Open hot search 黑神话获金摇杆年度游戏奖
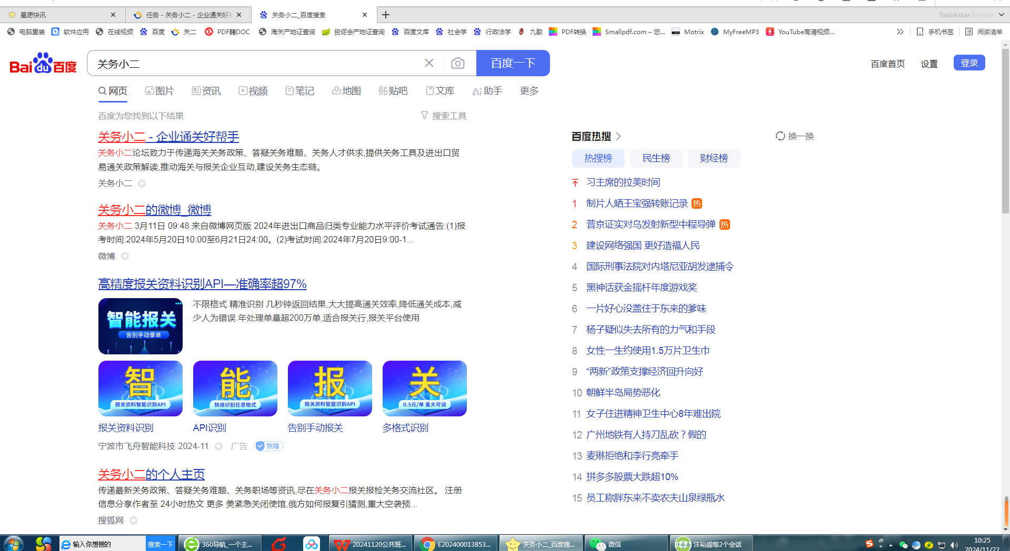The height and width of the screenshot is (551, 1010). coord(642,288)
